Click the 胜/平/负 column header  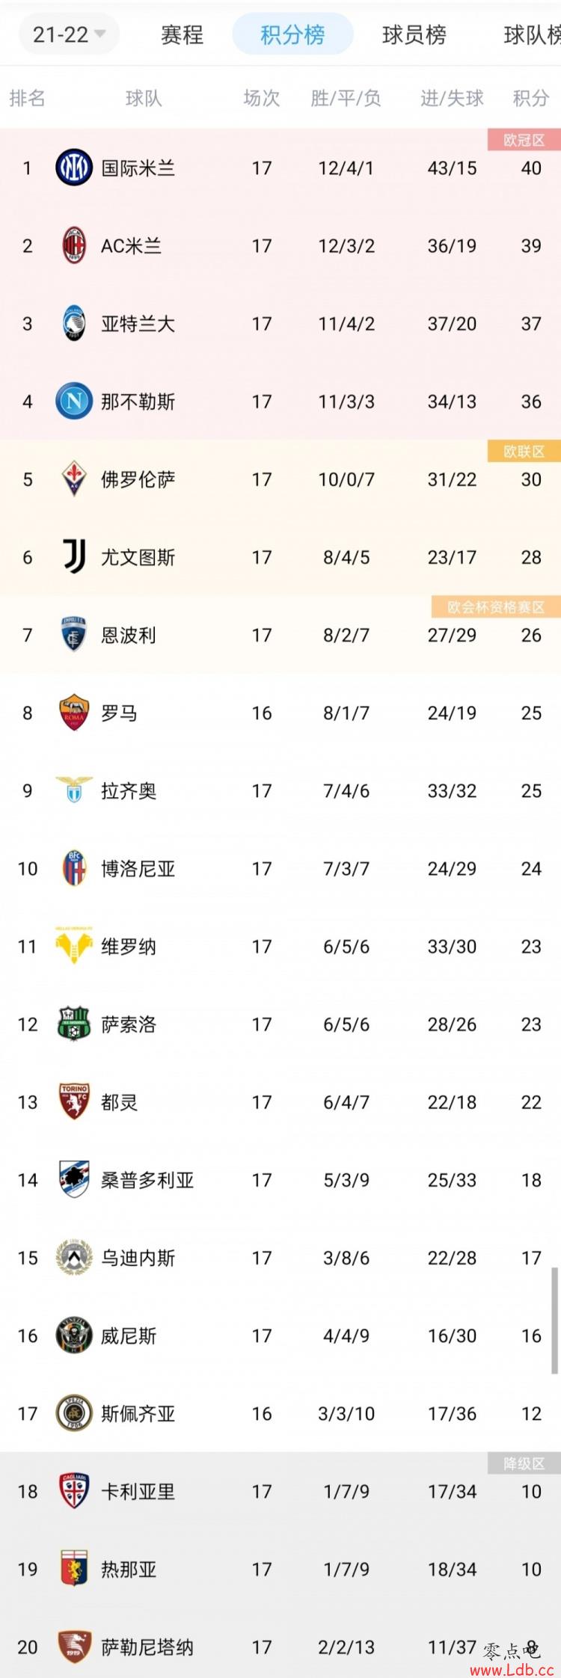tap(346, 98)
